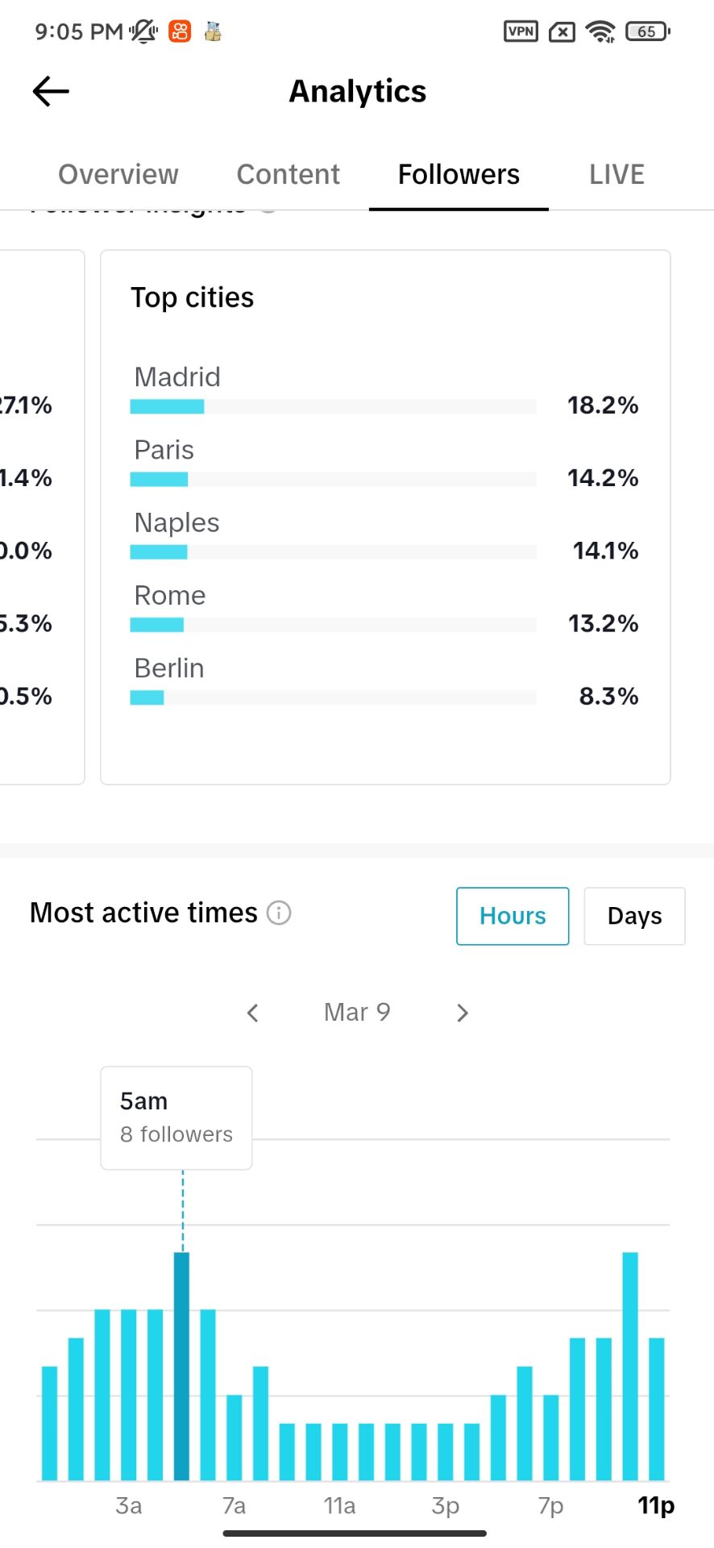Go to next date after Mar 9
Screen dimensions: 714x1548
(x=462, y=1013)
